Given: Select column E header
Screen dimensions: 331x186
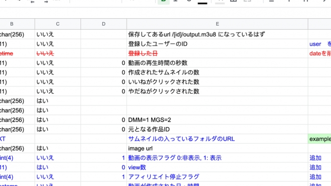Looking at the screenshot, I should click(x=217, y=24).
